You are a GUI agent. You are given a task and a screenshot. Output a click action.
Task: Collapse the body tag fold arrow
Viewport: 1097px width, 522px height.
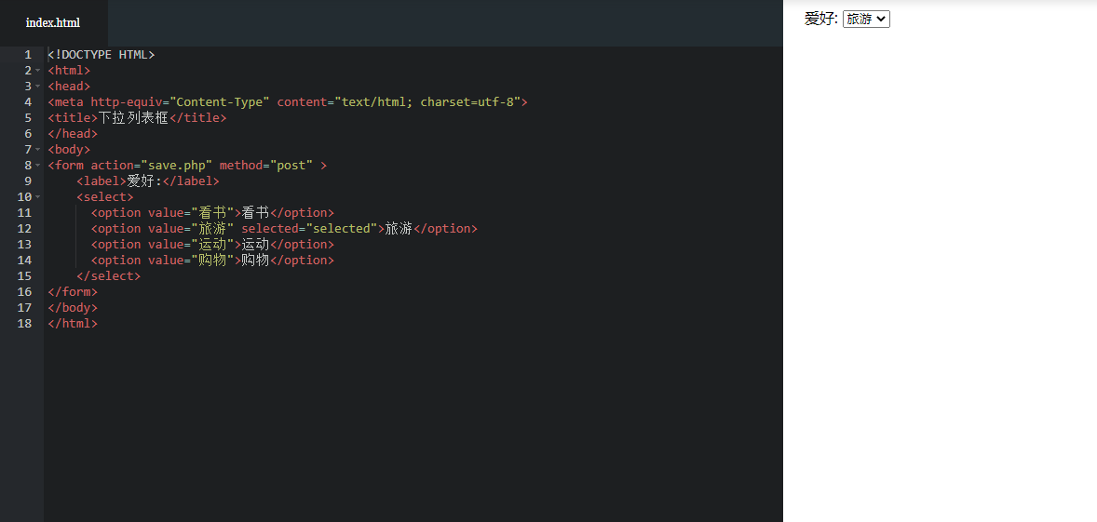click(37, 150)
